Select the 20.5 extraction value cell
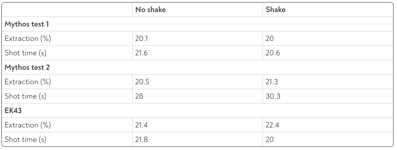This screenshot has width=397, height=150. tap(142, 82)
